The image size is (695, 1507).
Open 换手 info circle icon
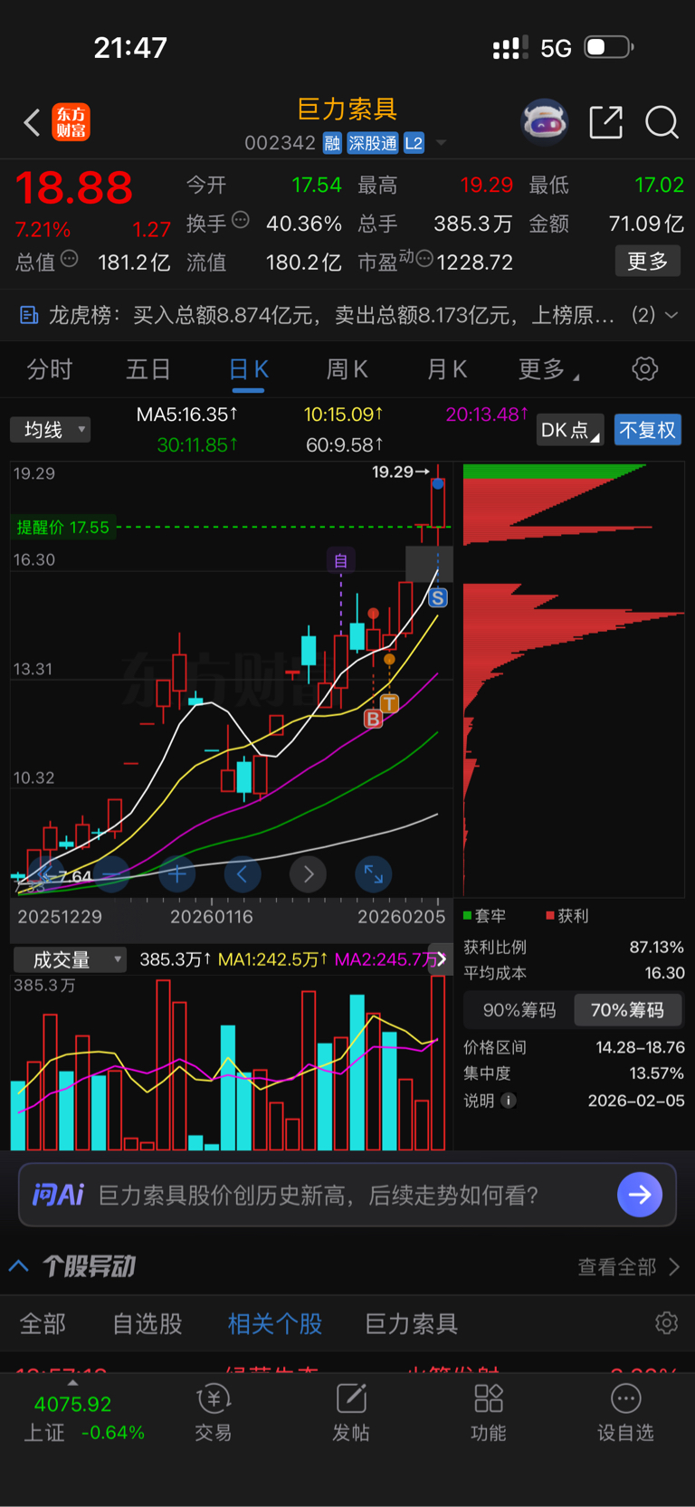[241, 220]
